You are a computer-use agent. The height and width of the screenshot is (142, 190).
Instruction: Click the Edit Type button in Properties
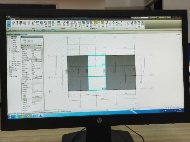[39, 46]
